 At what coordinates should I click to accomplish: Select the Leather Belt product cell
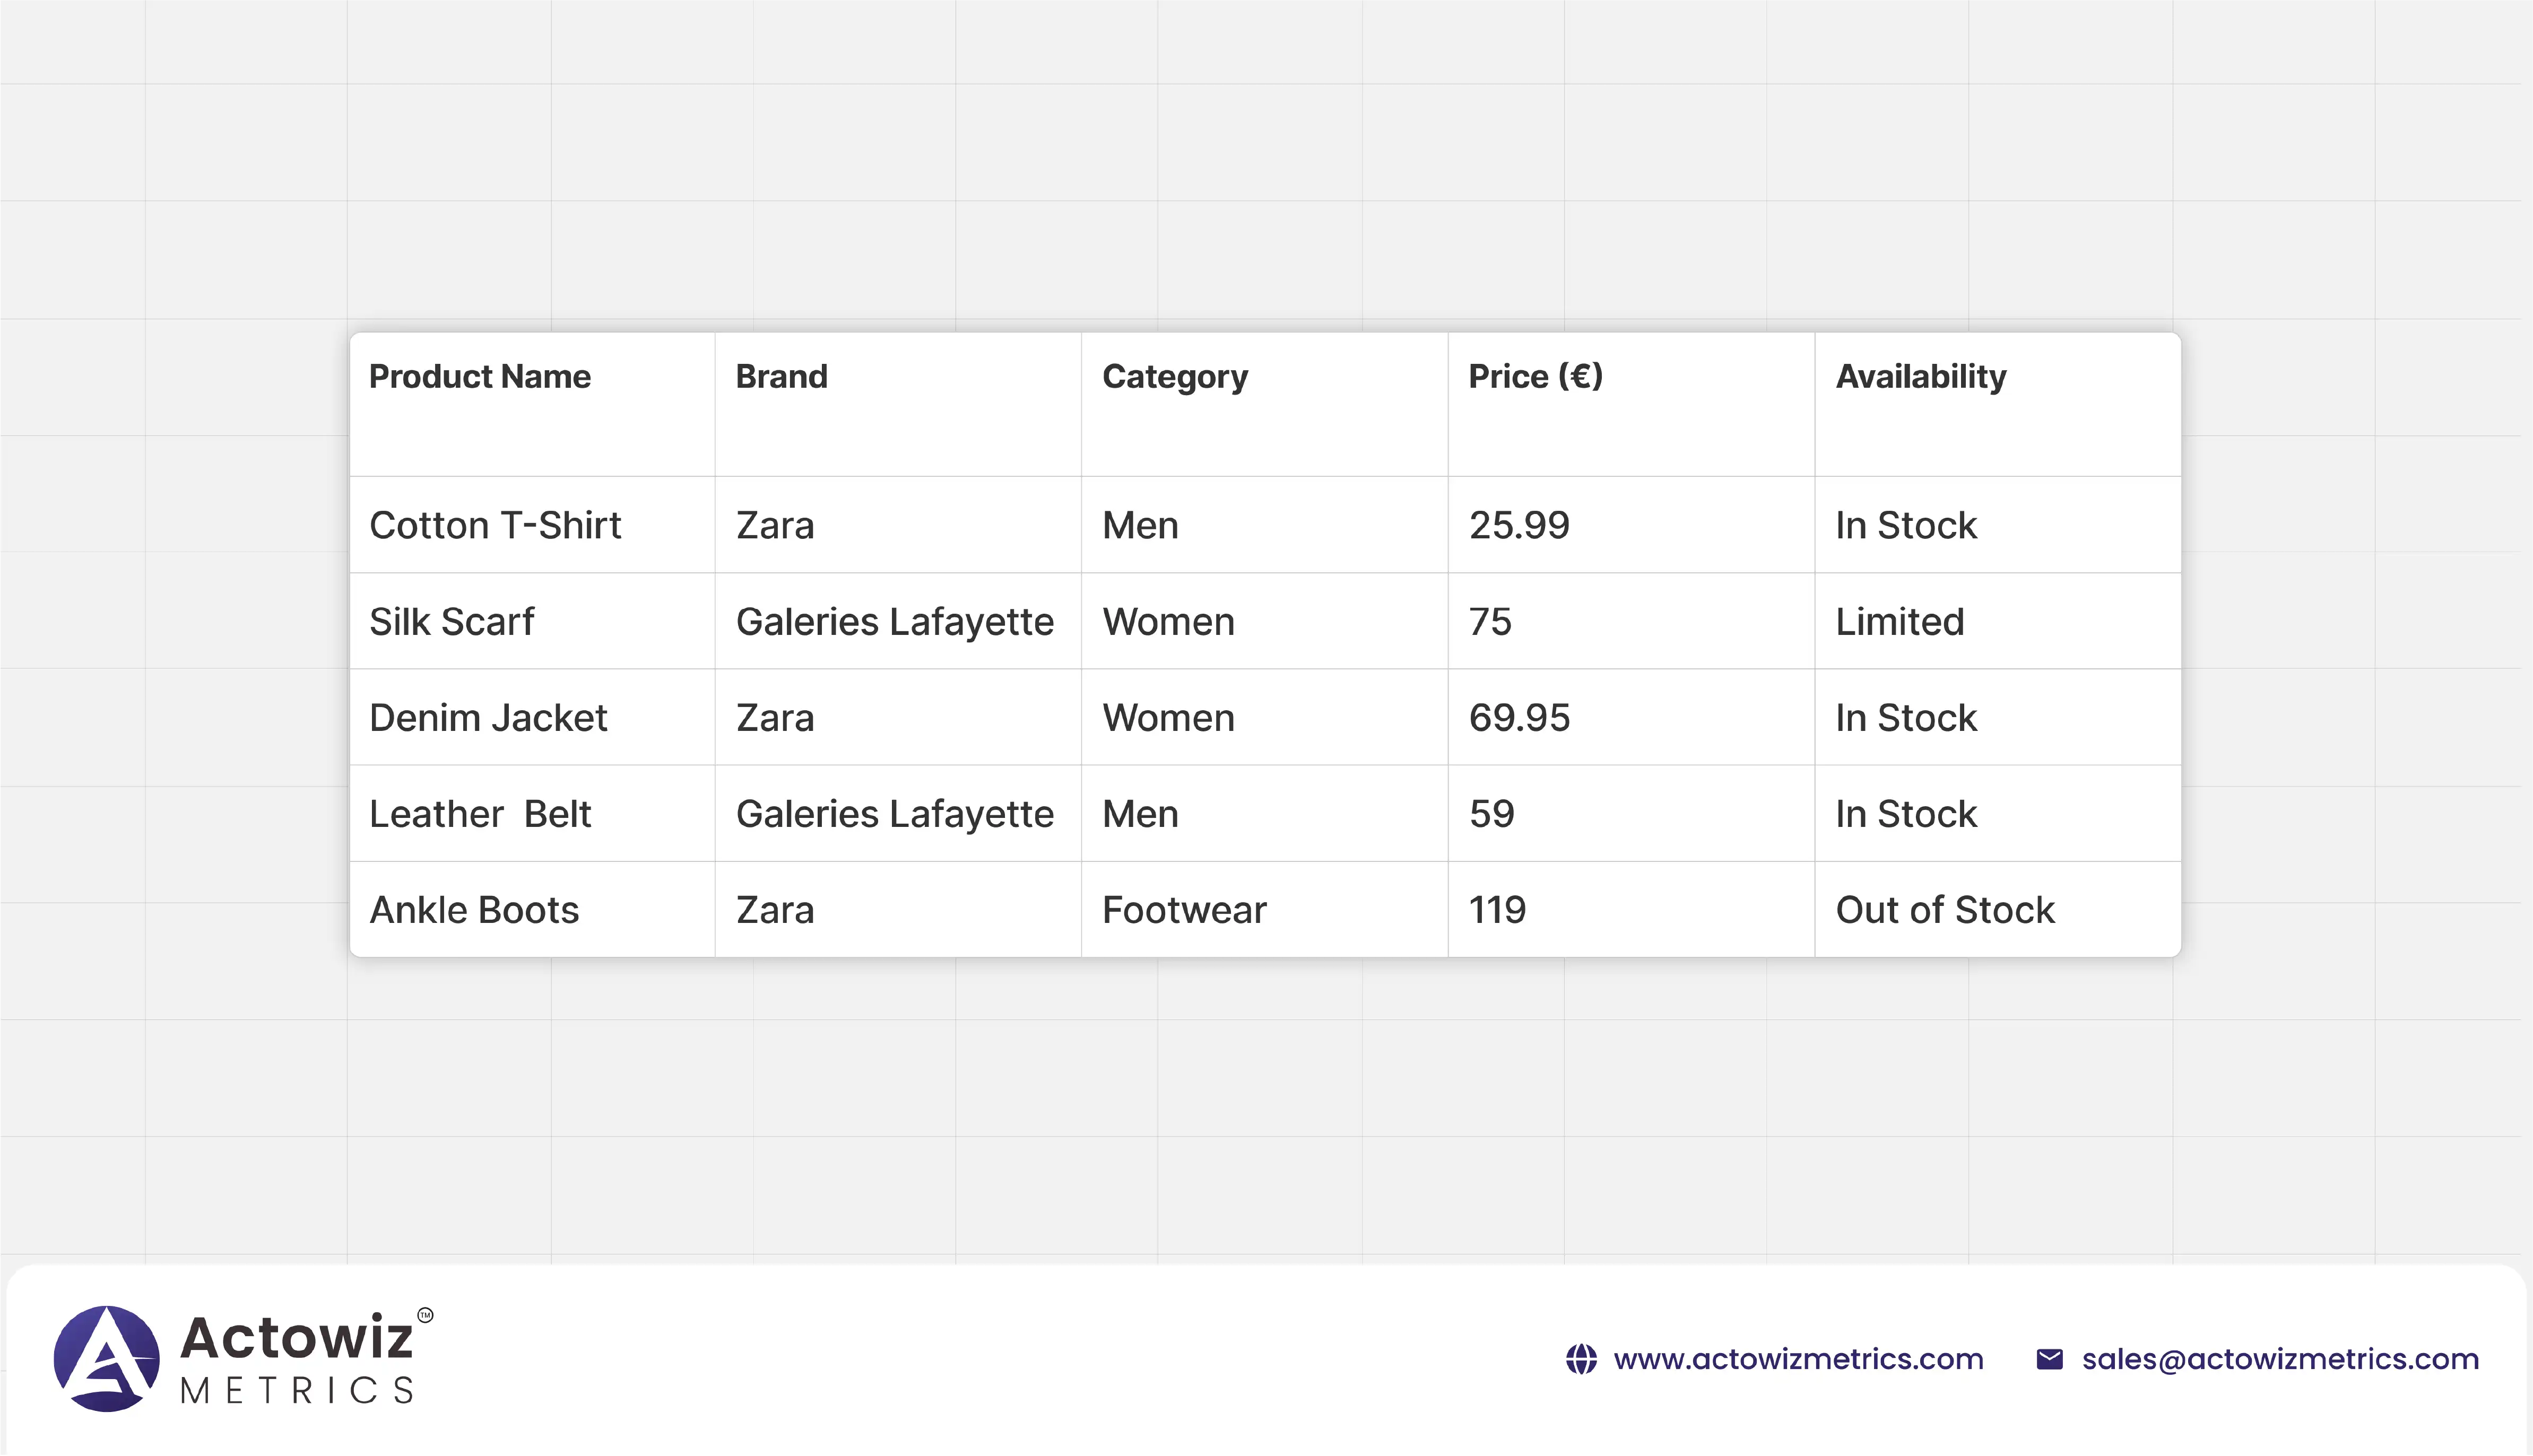[480, 814]
